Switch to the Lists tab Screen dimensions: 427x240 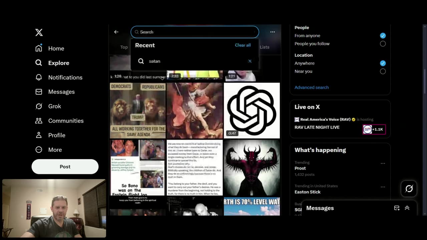click(x=265, y=47)
